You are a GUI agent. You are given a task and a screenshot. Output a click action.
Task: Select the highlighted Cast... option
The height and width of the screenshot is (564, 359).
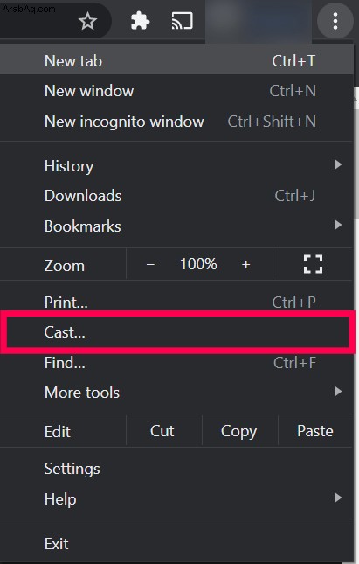click(x=176, y=332)
